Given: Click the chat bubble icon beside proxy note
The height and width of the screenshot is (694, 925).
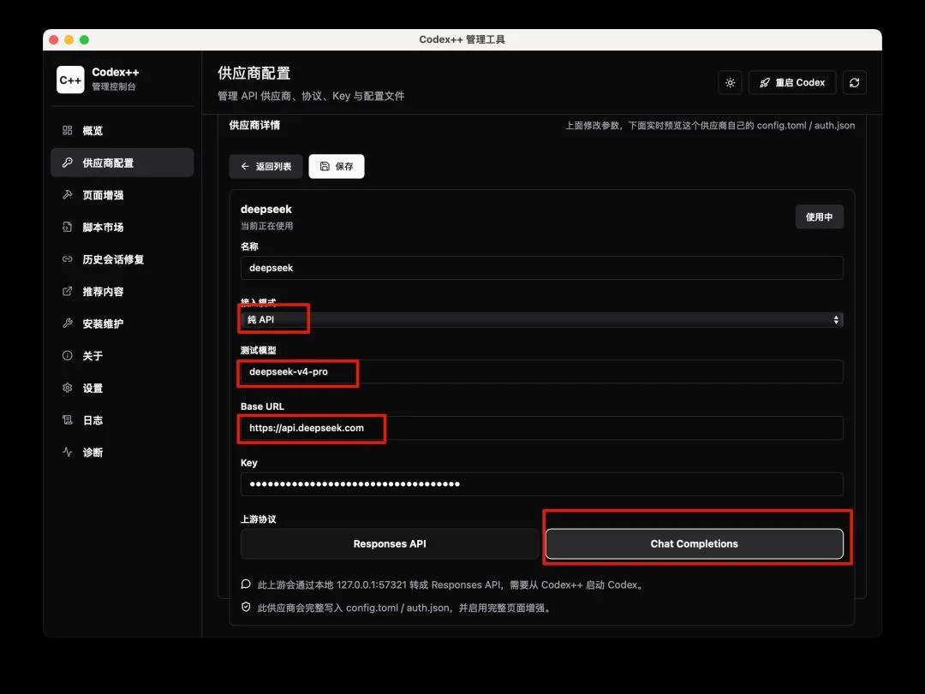Looking at the screenshot, I should [x=246, y=584].
